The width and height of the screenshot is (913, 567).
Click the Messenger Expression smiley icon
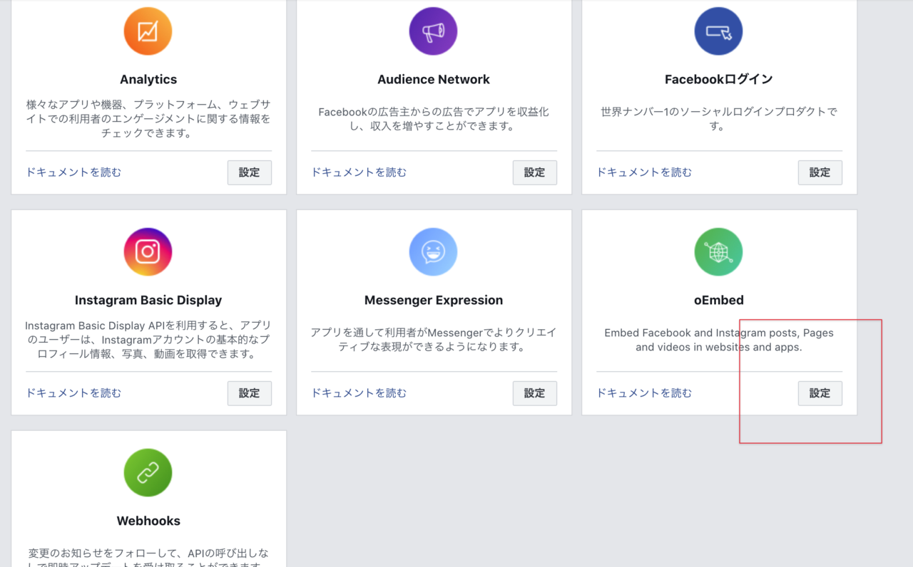tap(434, 252)
